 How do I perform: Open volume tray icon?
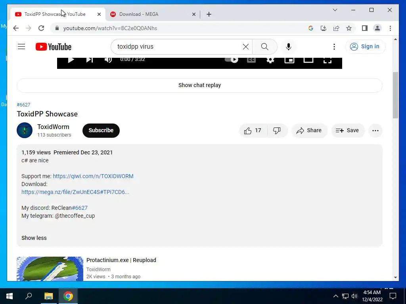354,296
